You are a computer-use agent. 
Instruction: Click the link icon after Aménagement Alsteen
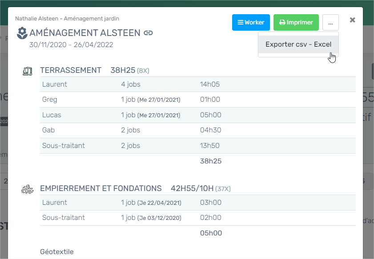149,33
